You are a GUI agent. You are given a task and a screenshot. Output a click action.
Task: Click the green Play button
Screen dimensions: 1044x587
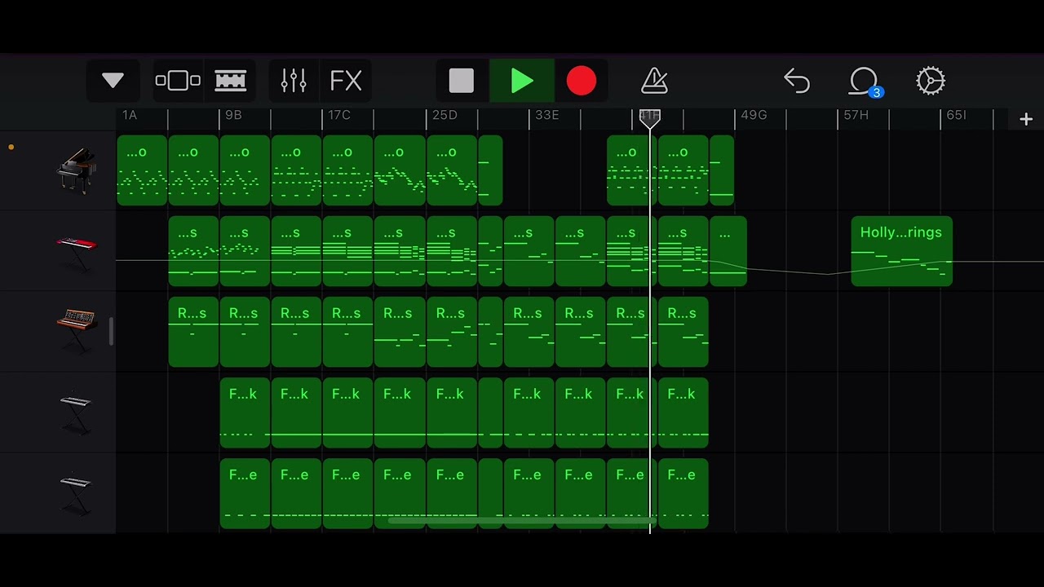point(522,81)
